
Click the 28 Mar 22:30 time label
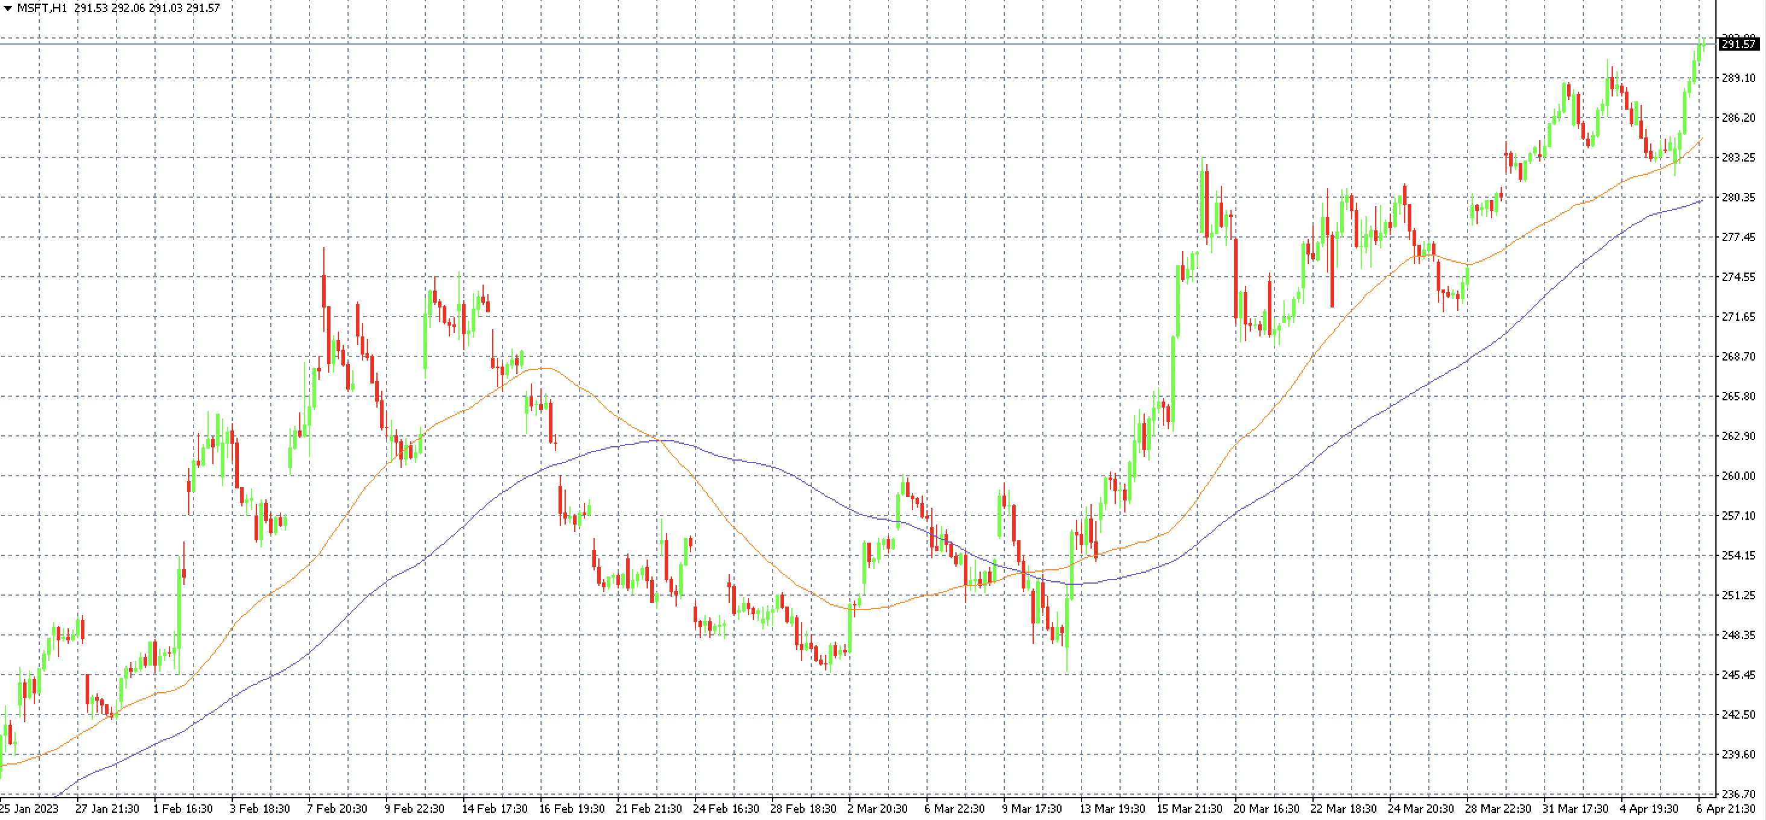click(x=1497, y=809)
